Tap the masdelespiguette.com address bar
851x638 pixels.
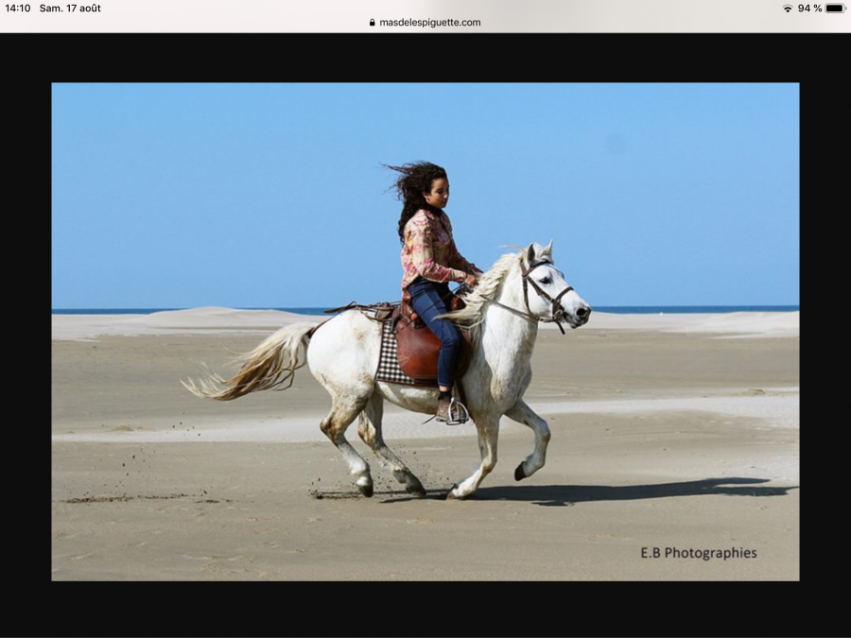(x=425, y=23)
